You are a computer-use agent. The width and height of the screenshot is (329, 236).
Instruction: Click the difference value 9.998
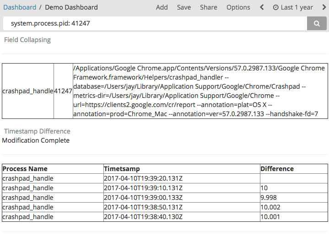(x=269, y=198)
